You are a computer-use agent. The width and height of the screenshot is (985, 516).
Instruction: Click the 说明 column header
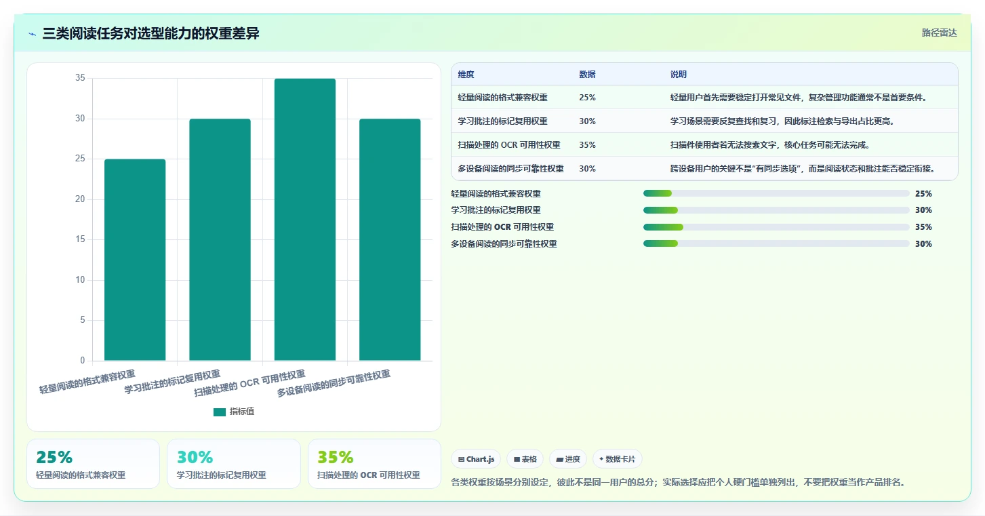tap(679, 75)
